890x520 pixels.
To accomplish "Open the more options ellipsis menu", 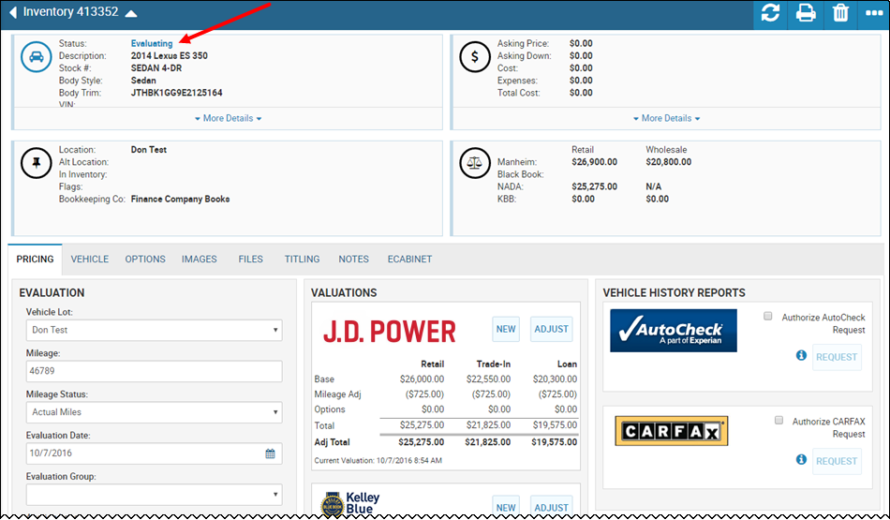I will click(874, 12).
